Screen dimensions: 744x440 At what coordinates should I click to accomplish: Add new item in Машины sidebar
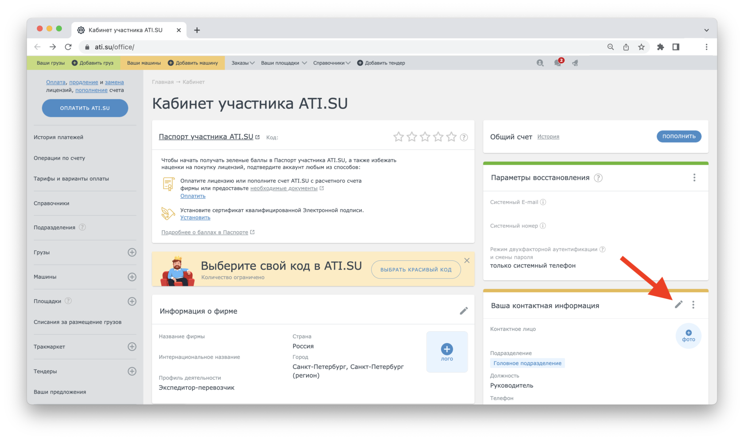(132, 277)
